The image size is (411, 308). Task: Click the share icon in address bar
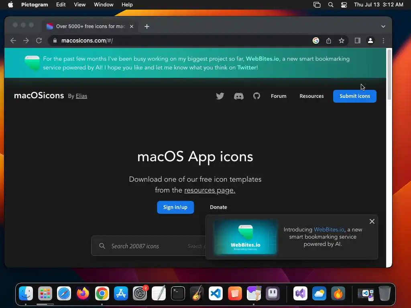tap(328, 41)
